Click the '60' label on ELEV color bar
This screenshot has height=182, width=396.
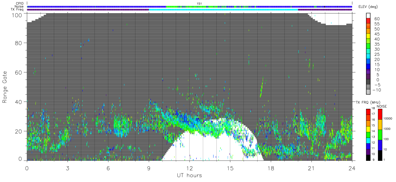pos(376,19)
